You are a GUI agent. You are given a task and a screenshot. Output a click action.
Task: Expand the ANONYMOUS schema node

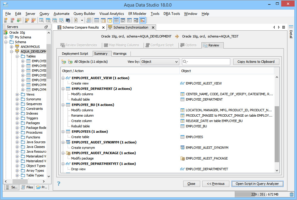pyautogui.click(x=12, y=47)
